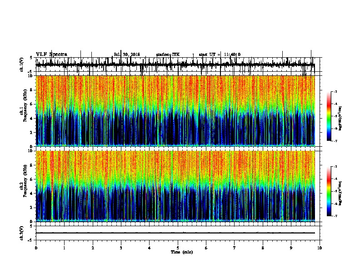The width and height of the screenshot is (360, 278).
Task: Click time axis tick label "6"
Action: (206, 248)
